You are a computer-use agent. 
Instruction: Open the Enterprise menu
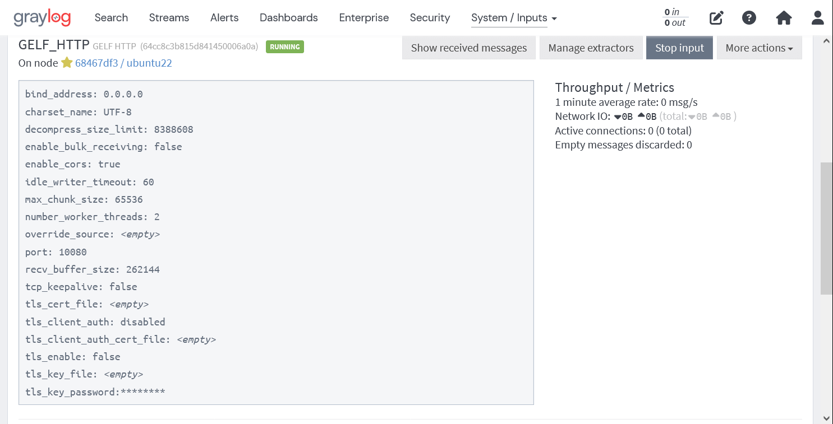pyautogui.click(x=363, y=18)
